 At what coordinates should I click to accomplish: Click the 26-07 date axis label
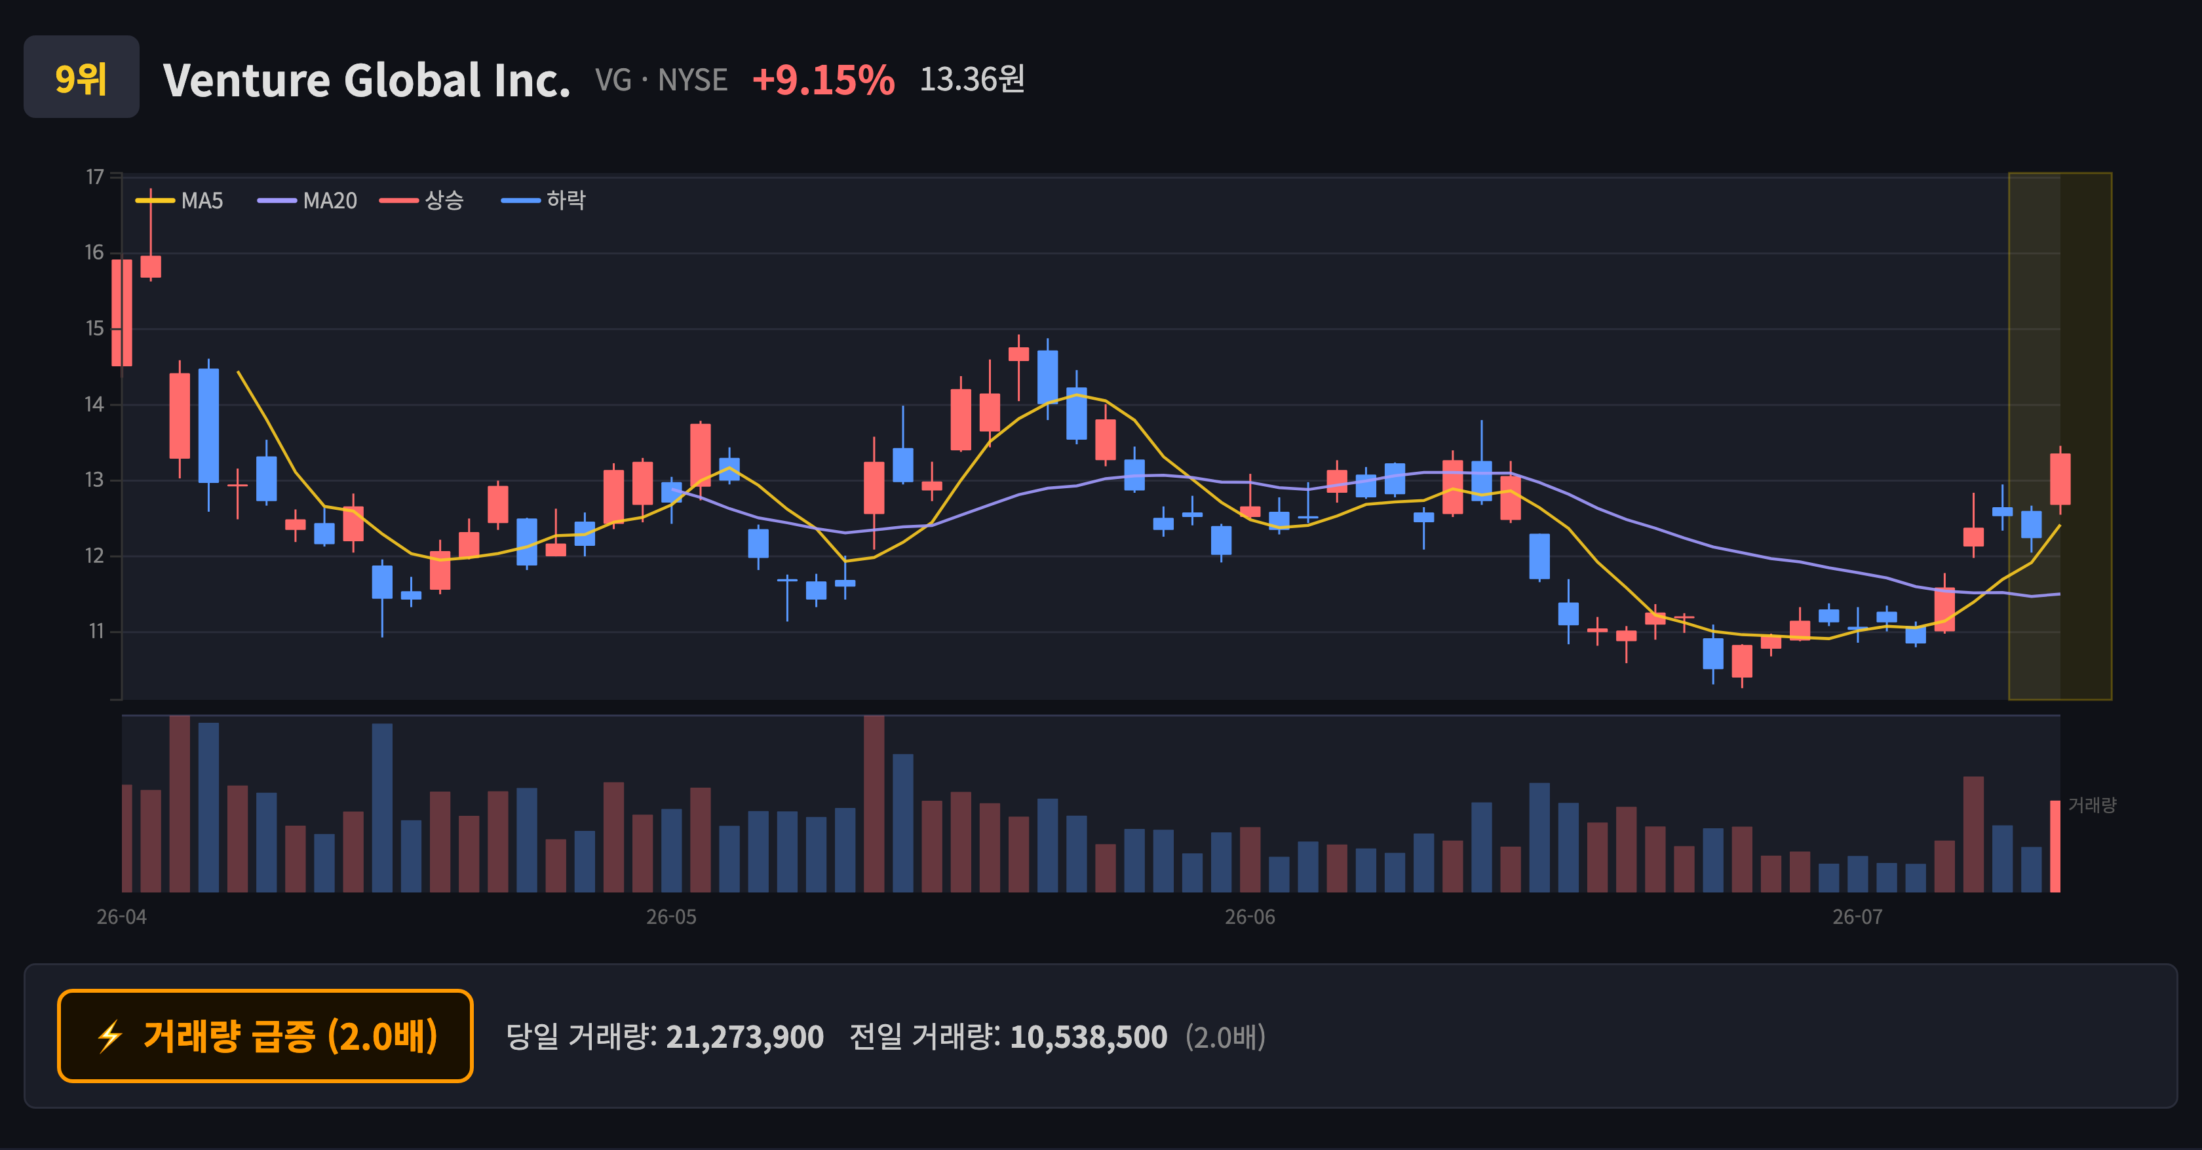coord(1857,917)
